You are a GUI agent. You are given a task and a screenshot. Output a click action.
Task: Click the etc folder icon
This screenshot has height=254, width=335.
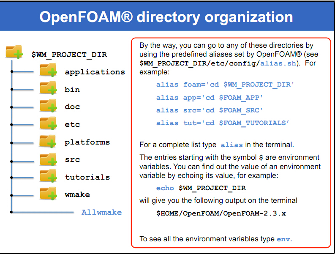pyautogui.click(x=49, y=123)
